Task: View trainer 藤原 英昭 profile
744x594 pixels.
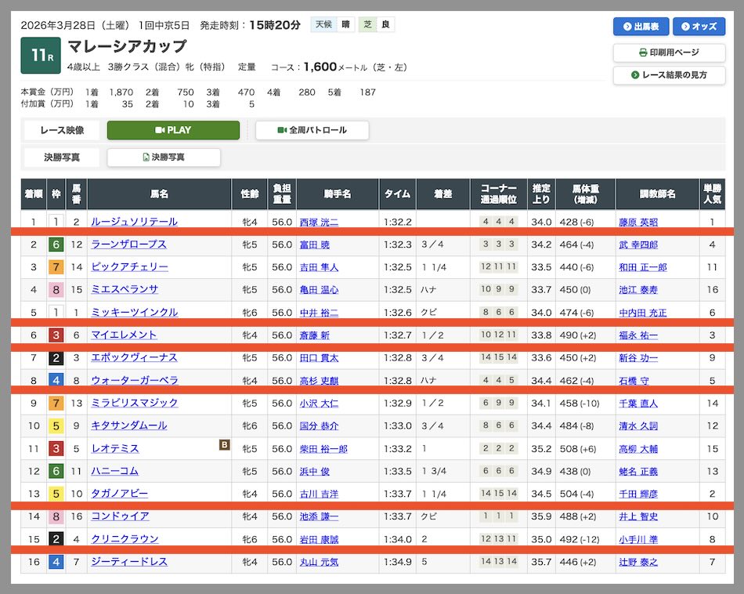Action: coord(637,223)
